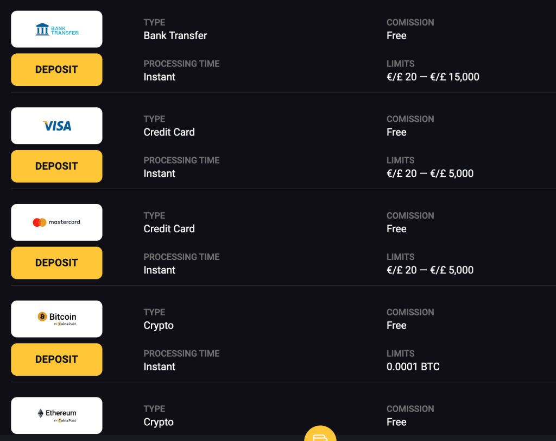The image size is (556, 441).
Task: Click "Credit Card" type in Visa row
Action: [x=169, y=132]
